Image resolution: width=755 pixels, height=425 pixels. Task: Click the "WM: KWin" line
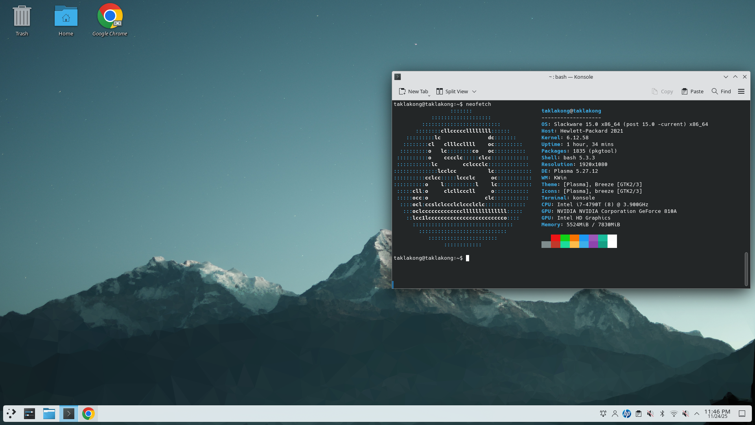[x=554, y=178]
